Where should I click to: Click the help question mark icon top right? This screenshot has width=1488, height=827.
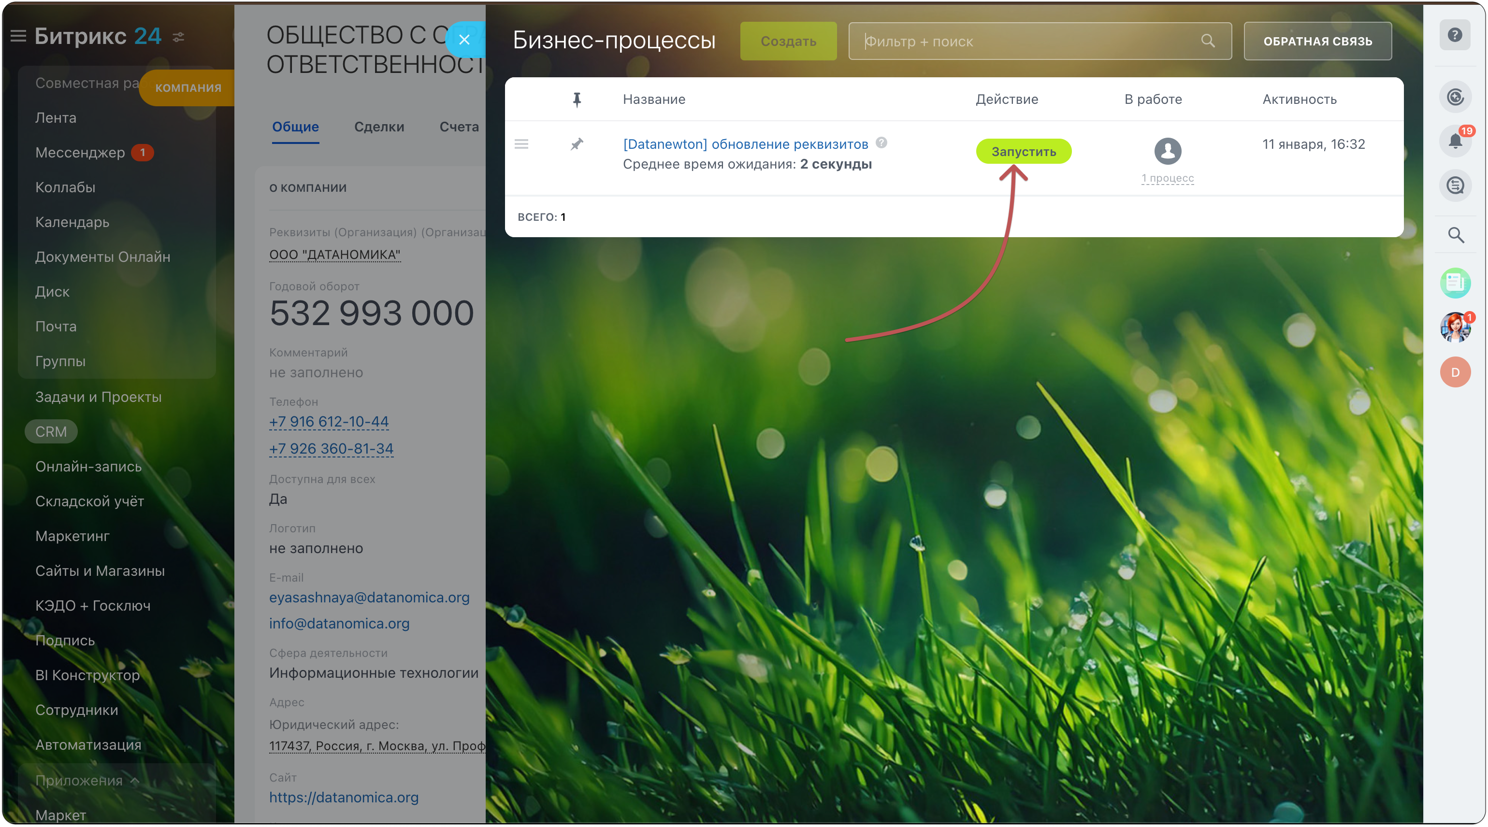[x=1455, y=35]
